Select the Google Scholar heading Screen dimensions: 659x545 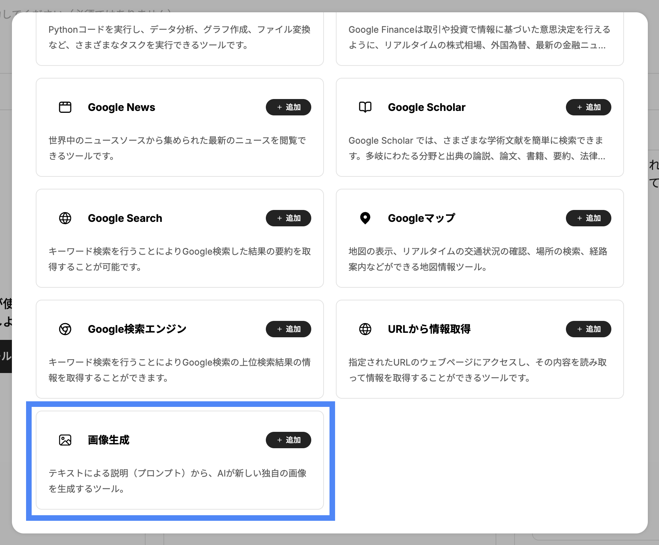426,107
